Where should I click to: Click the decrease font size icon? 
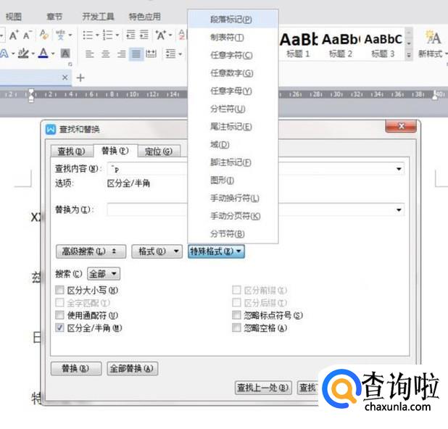28,35
